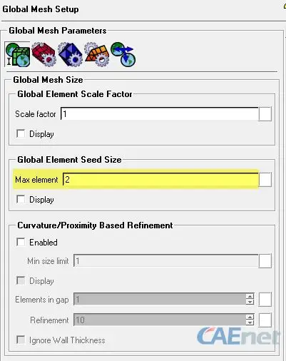Screen dimensions: 286x361
Task: Enable Display checkbox under Scale factor
Action: 21,133
